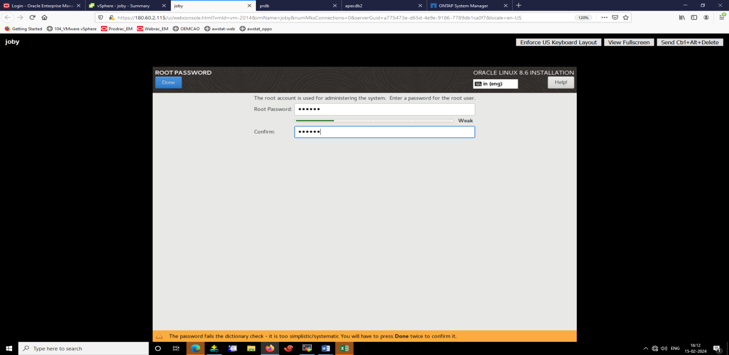Click Enforce US Keyboard Layout
The width and height of the screenshot is (729, 355).
click(x=559, y=42)
